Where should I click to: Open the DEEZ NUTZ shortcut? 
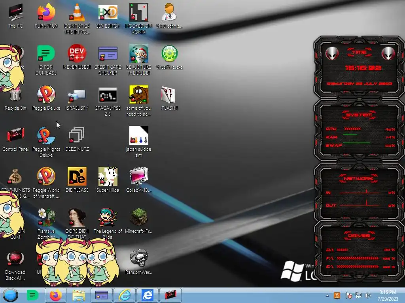[77, 139]
